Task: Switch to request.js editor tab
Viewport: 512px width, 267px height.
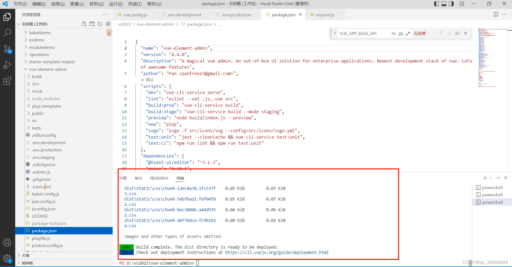Action: (x=325, y=15)
